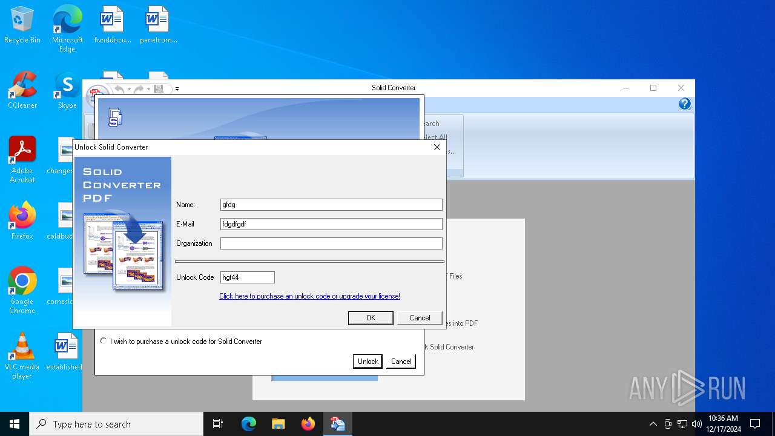Open Windows Start menu
This screenshot has height=436, width=775.
(15, 424)
